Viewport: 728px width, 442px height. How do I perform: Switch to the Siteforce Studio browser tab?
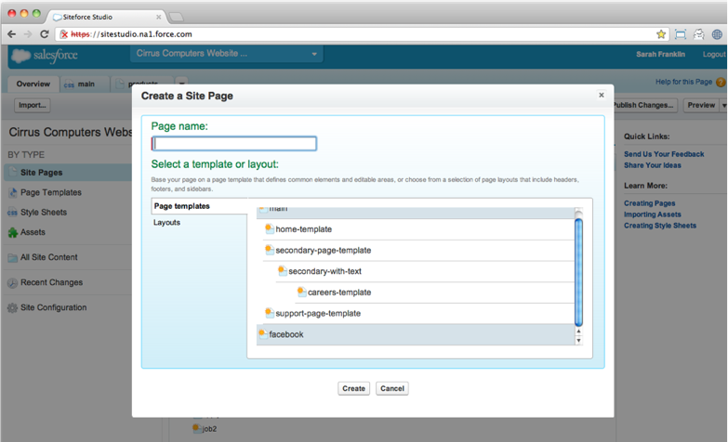coord(106,17)
